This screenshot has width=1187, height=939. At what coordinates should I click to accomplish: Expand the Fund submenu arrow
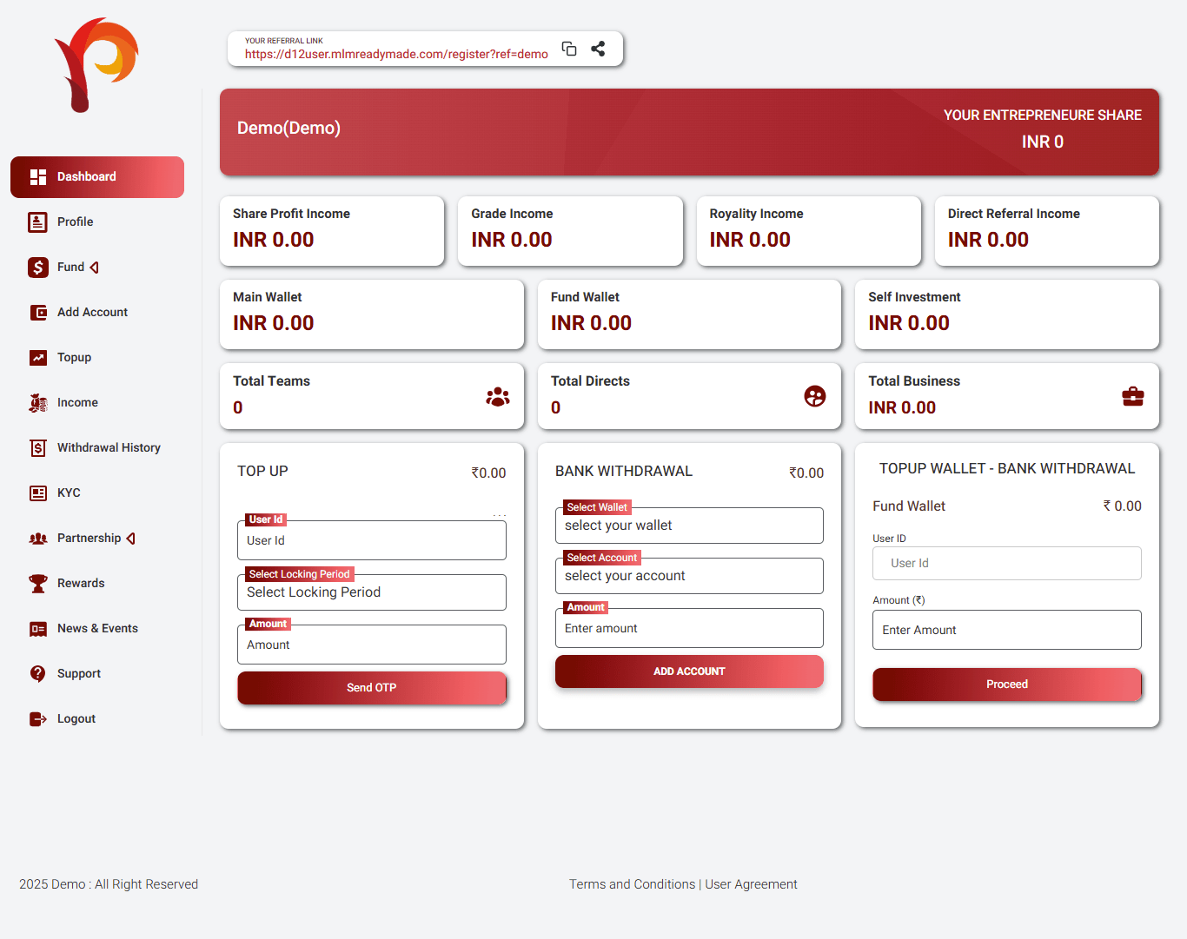pyautogui.click(x=95, y=268)
